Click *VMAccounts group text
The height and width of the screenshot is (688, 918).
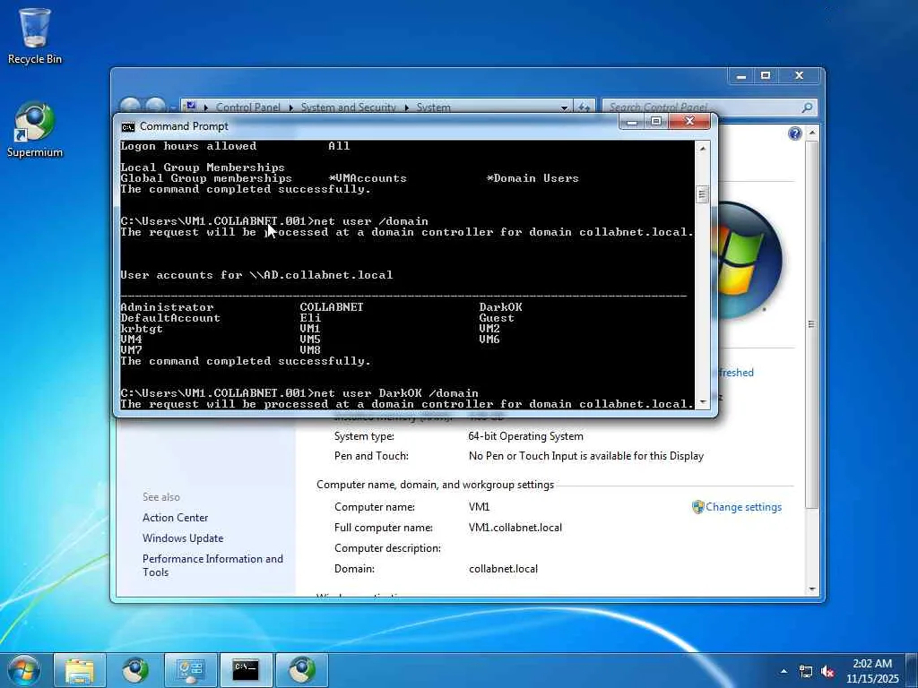(x=367, y=178)
